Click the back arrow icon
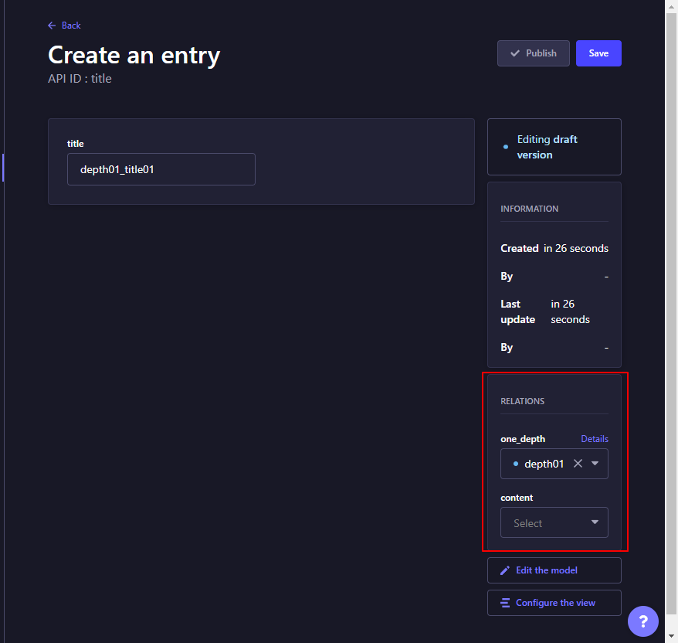This screenshot has height=643, width=678. coord(52,26)
